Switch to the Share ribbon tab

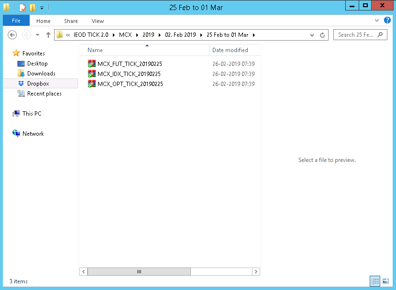click(x=71, y=21)
